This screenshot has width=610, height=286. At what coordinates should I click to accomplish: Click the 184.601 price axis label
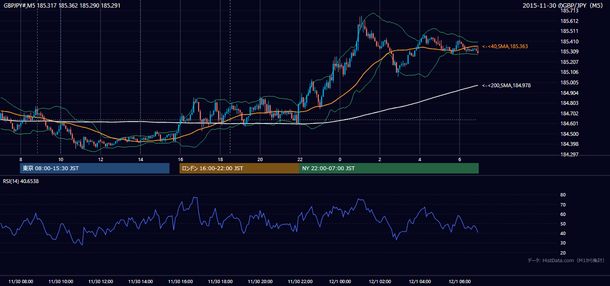coord(569,123)
